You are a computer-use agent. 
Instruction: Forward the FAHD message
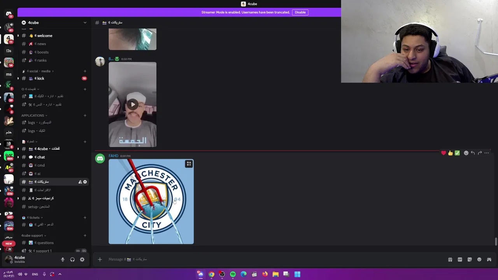click(480, 153)
